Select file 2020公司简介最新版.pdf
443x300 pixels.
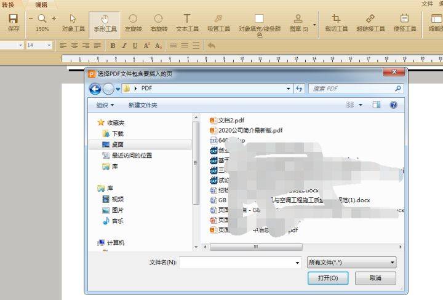click(246, 130)
